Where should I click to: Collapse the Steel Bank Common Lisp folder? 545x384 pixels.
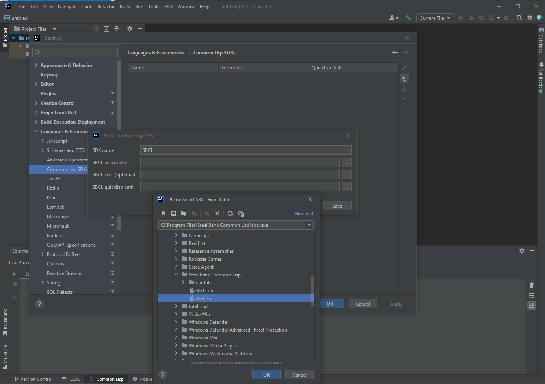[177, 275]
